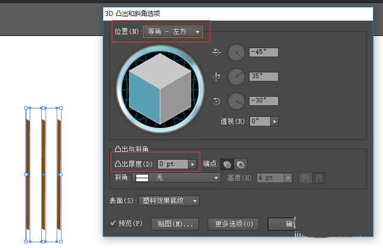This screenshot has height=248, width=383.
Task: Click the 凸出厚度 extrude depth field
Action: (x=173, y=164)
